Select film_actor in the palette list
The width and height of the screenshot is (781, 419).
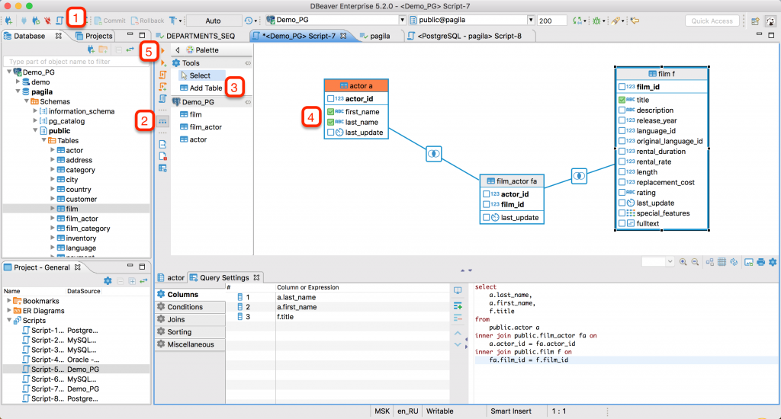click(x=201, y=127)
